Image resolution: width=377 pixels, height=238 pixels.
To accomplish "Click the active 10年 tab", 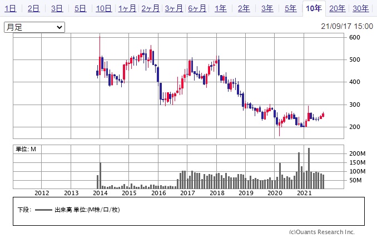I will click(314, 9).
